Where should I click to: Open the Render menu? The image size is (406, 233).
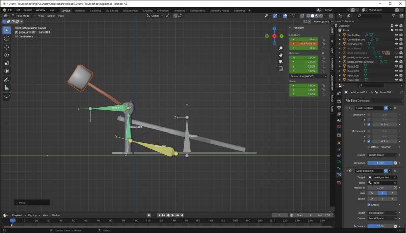(28, 10)
